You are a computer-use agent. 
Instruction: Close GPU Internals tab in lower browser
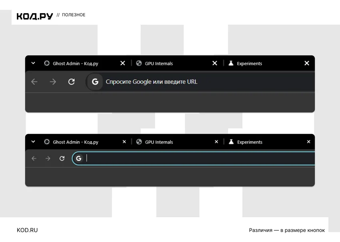(x=216, y=142)
